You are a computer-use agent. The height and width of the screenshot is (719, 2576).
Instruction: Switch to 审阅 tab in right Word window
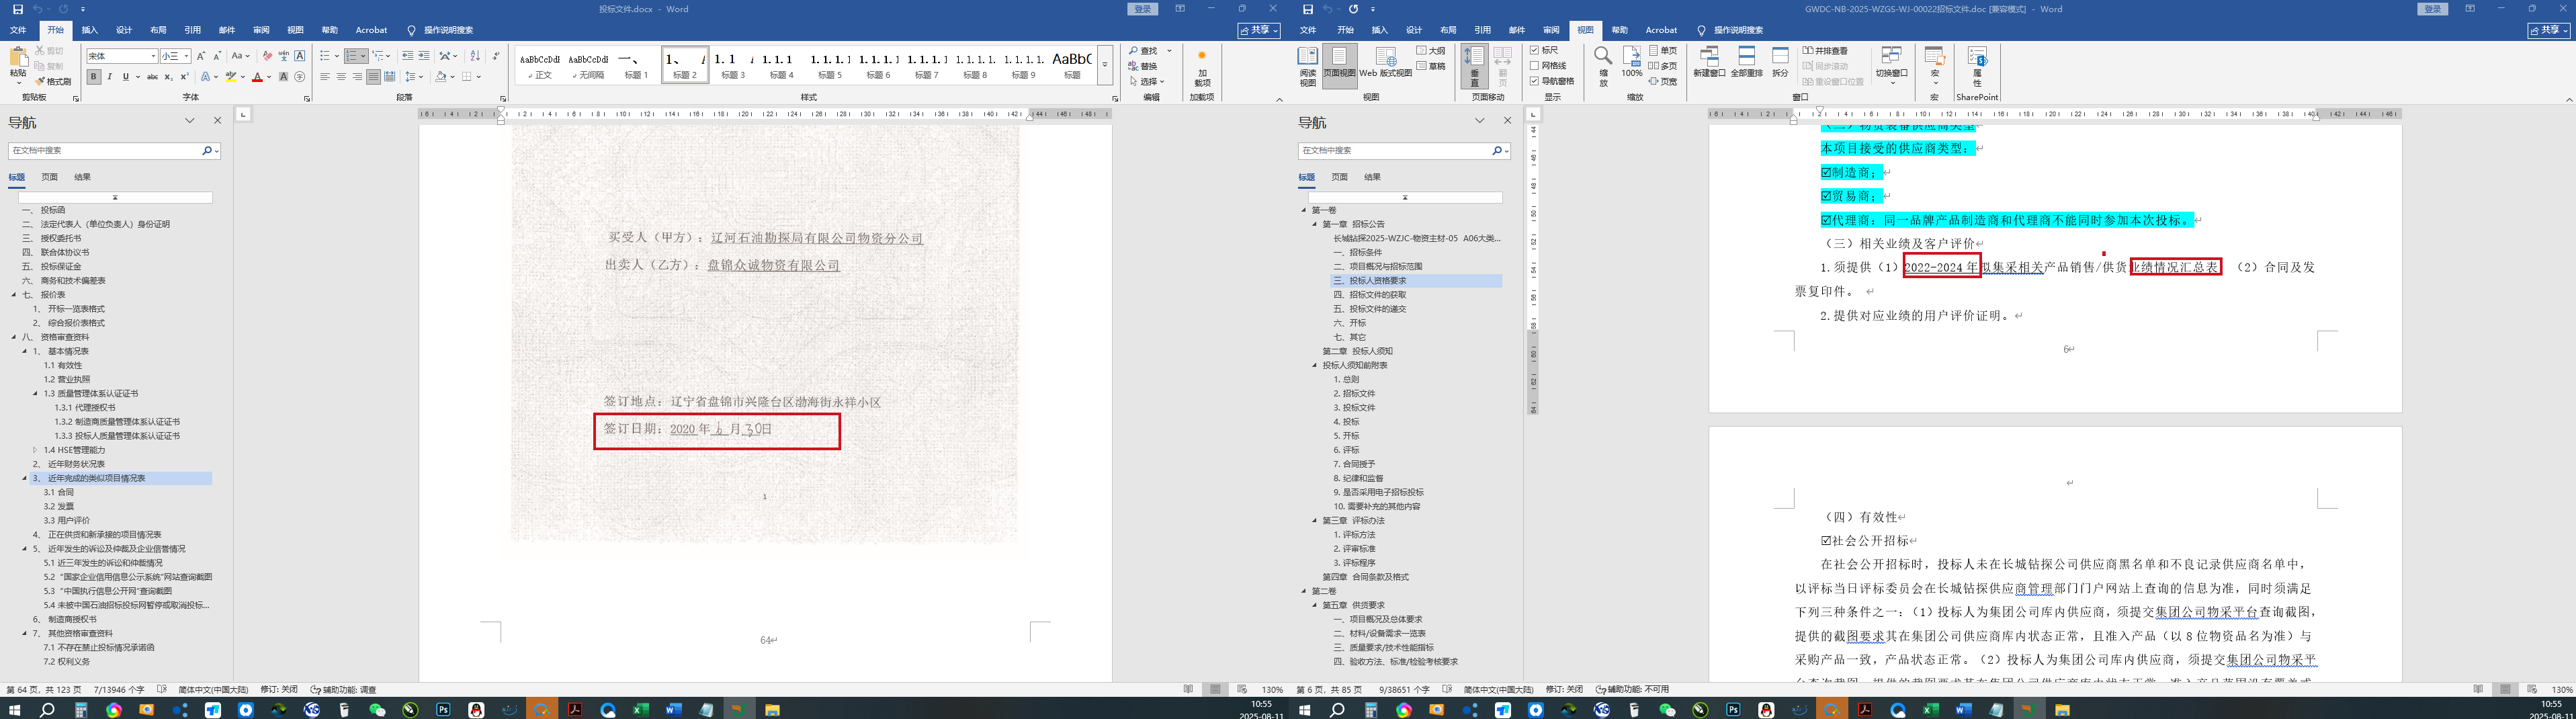click(1550, 30)
